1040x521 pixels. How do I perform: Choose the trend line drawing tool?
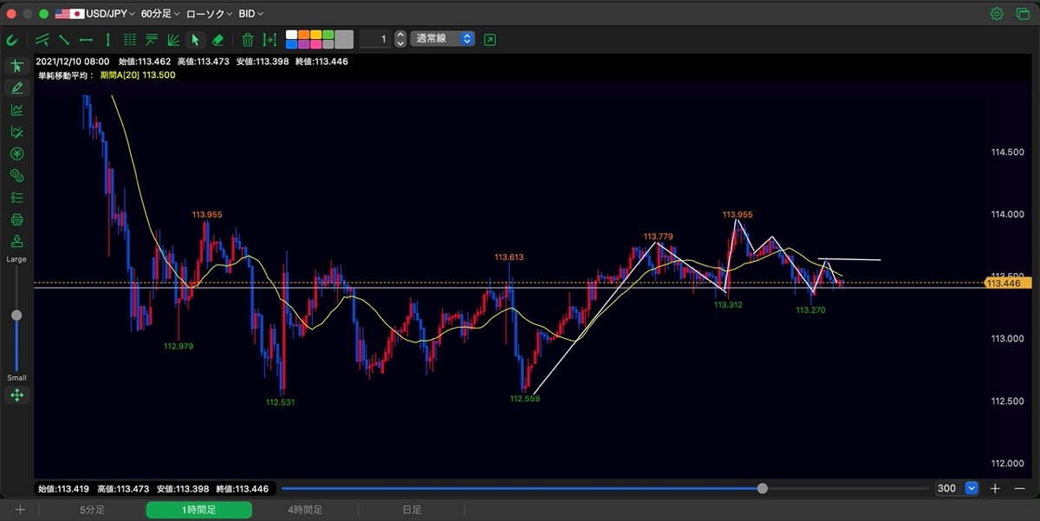click(64, 39)
